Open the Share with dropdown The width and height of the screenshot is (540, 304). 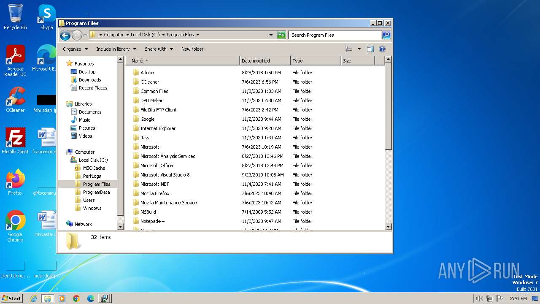click(x=159, y=49)
